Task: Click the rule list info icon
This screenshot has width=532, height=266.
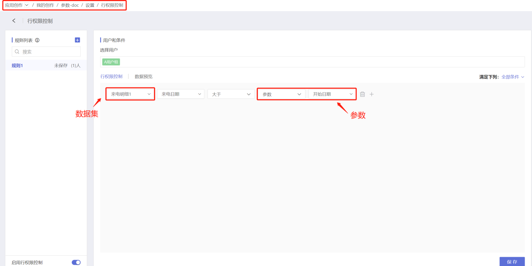Action: pos(37,40)
